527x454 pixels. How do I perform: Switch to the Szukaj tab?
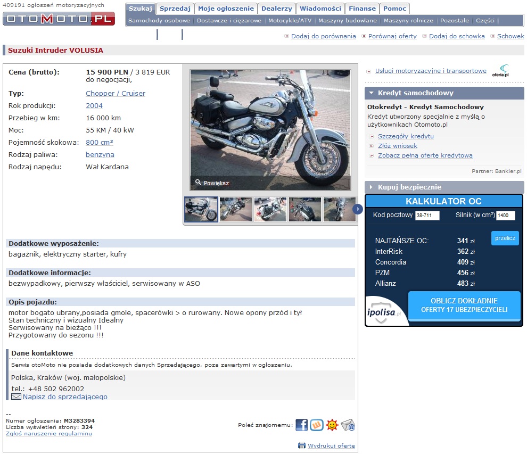(x=141, y=9)
